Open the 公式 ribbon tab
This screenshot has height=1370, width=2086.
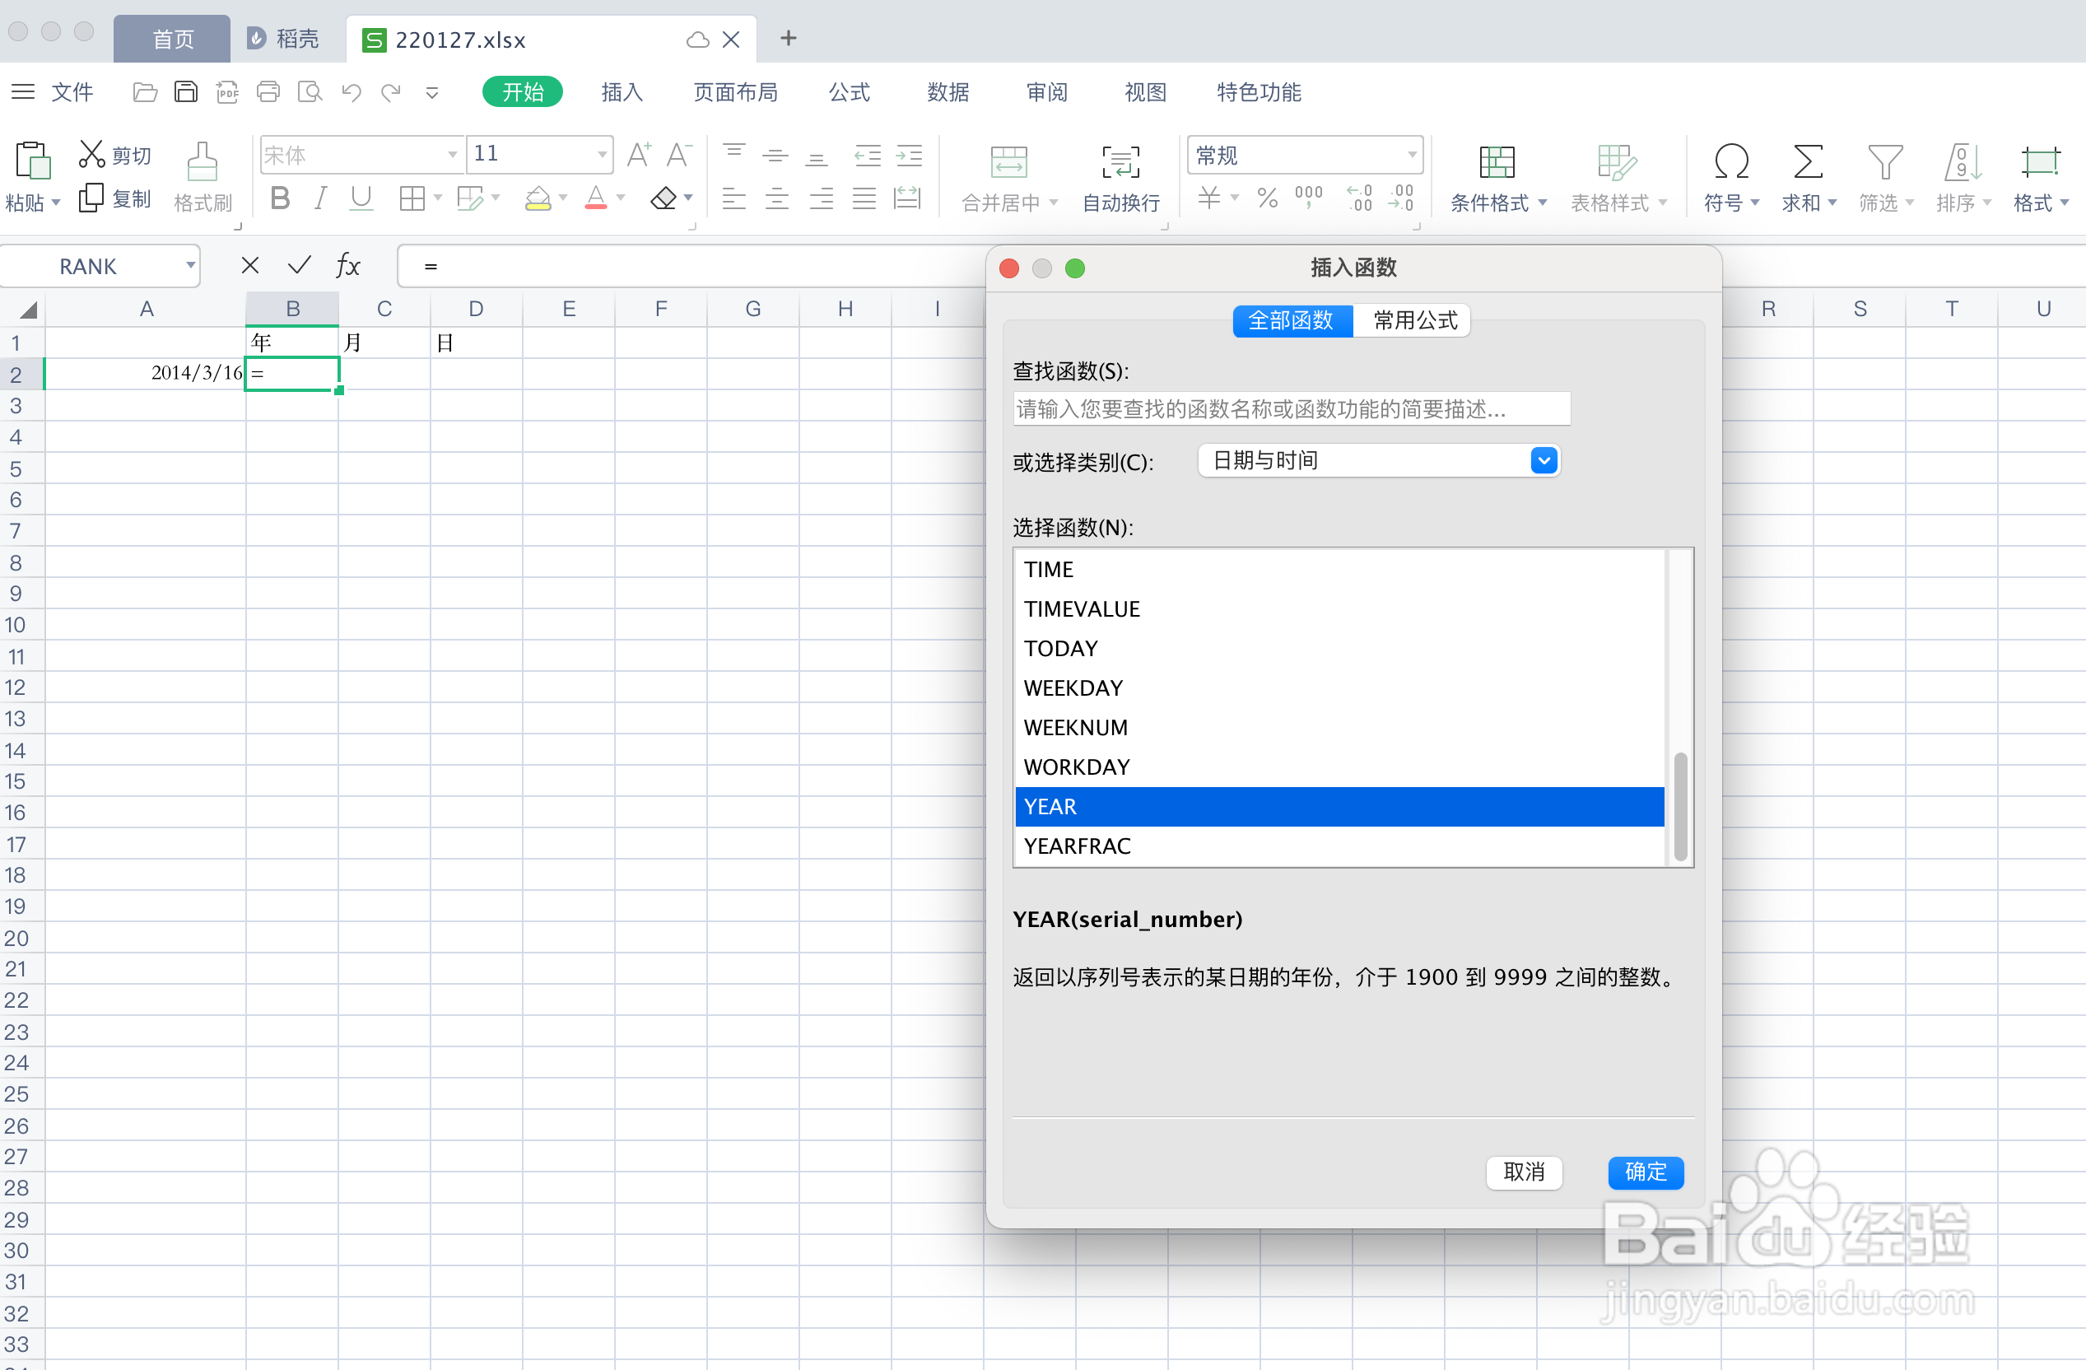[x=849, y=92]
